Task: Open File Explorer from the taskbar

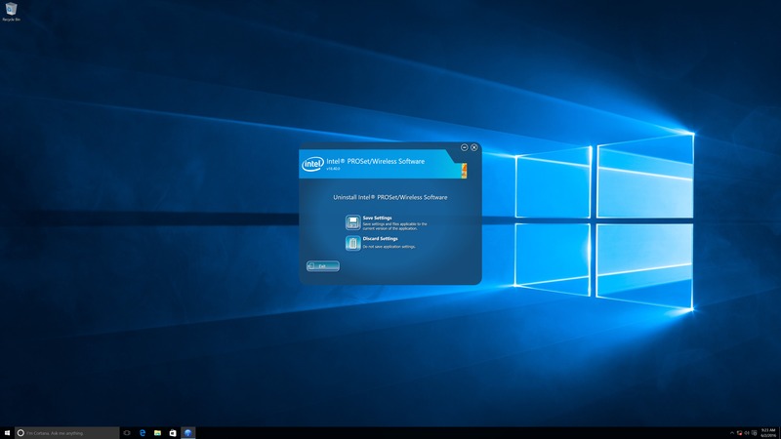Action: 157,432
